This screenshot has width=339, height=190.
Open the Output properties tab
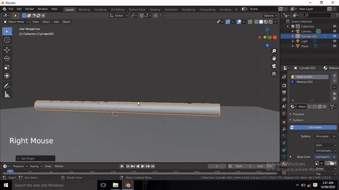click(284, 92)
